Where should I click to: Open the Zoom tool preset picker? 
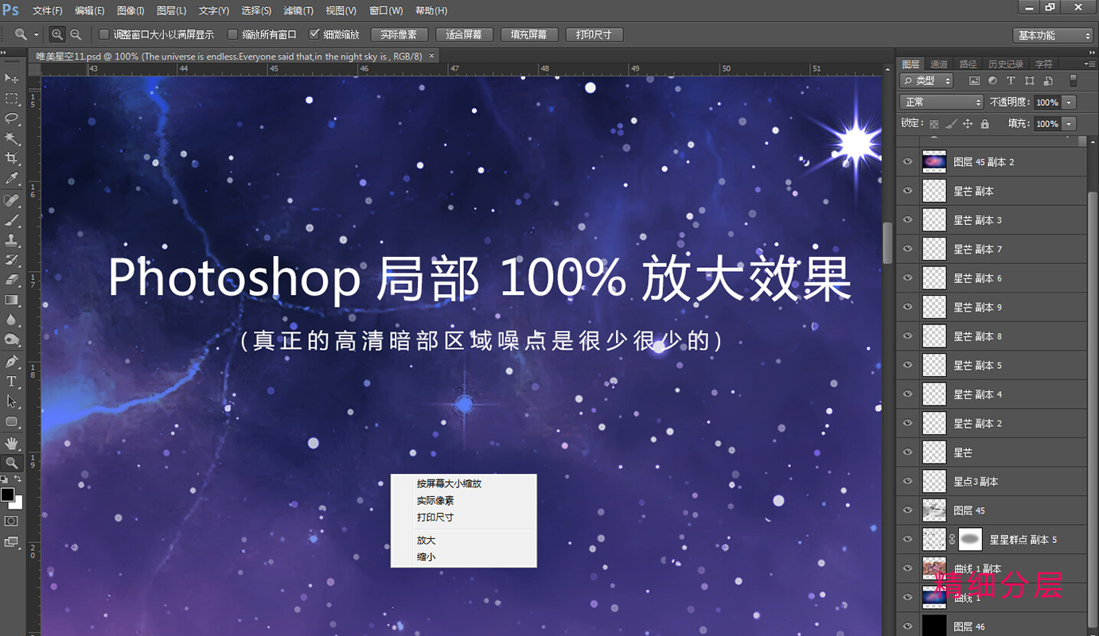point(36,35)
